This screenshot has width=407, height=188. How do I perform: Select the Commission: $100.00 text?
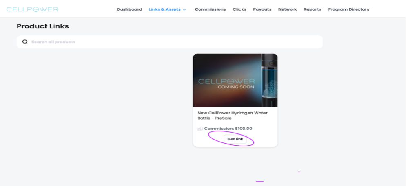228,129
